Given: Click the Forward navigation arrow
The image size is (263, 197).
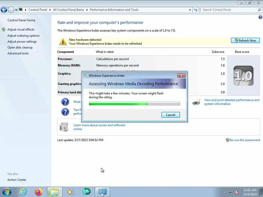Looking at the screenshot, I should point(11,10).
